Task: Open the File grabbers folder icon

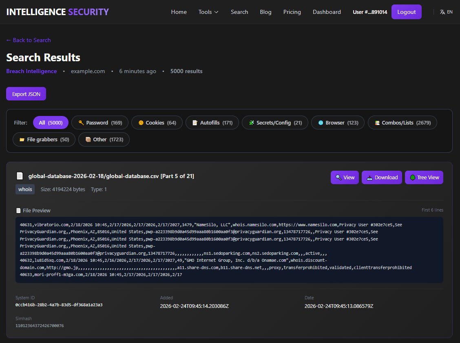Action: (x=22, y=139)
